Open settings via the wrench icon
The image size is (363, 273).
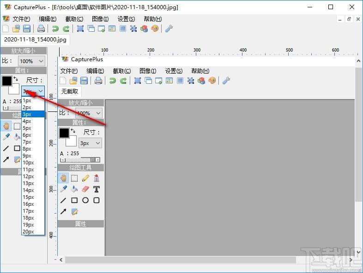pos(169,29)
